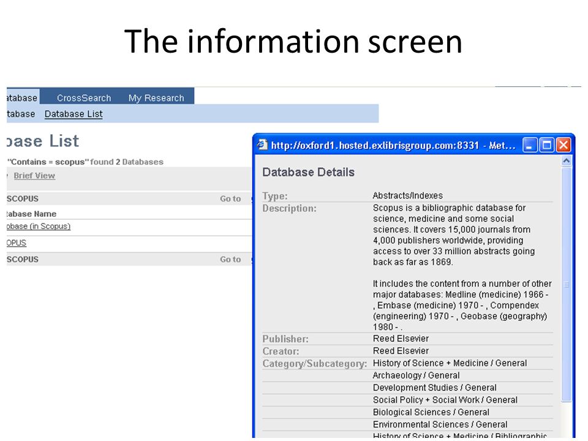The height and width of the screenshot is (441, 588).
Task: Click the popup title bar URL text
Action: [x=393, y=145]
